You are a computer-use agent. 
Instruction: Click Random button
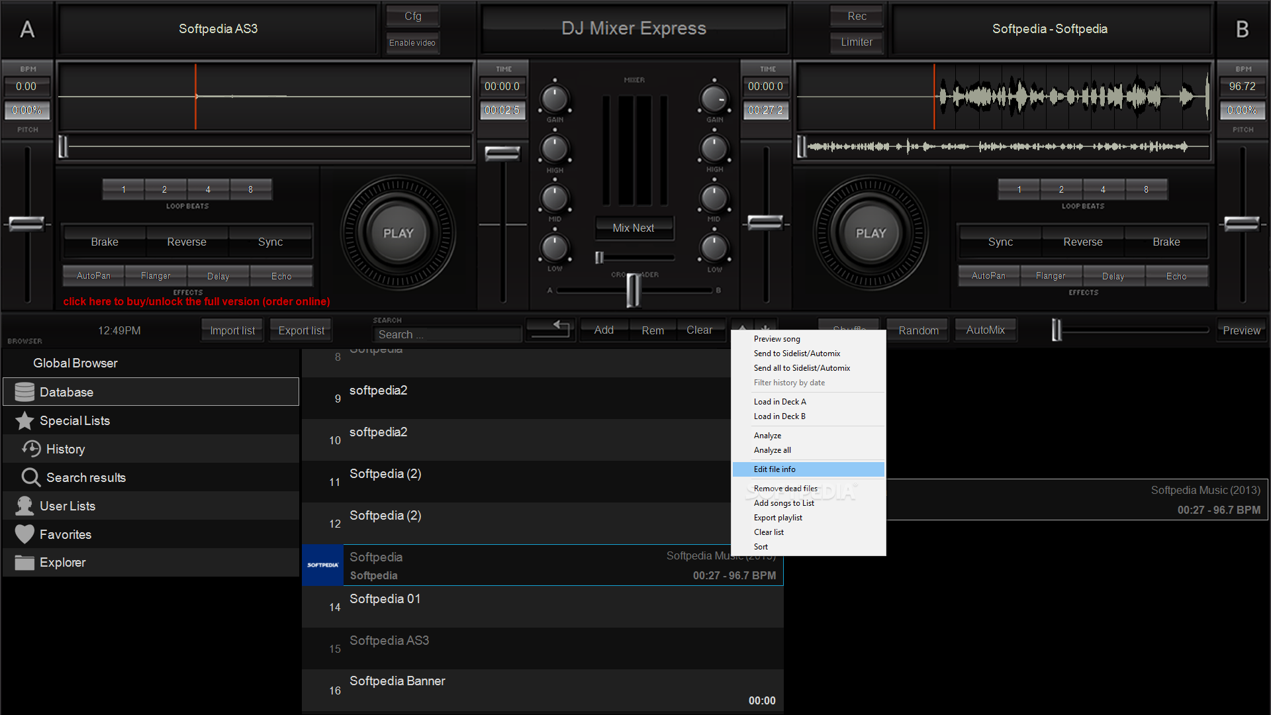coord(918,330)
